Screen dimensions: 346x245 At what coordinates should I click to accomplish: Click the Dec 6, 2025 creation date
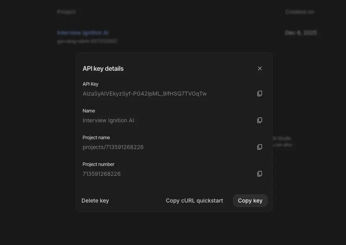point(301,33)
